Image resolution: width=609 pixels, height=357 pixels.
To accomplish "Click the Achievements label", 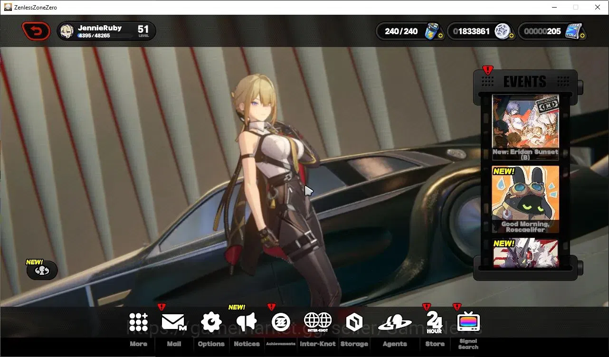I will pyautogui.click(x=280, y=344).
